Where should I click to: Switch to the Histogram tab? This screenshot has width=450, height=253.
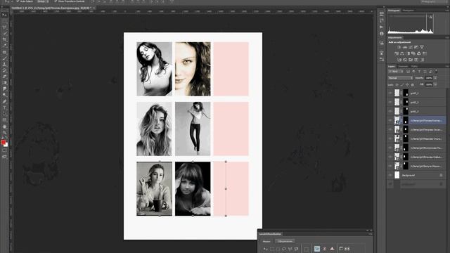(394, 11)
